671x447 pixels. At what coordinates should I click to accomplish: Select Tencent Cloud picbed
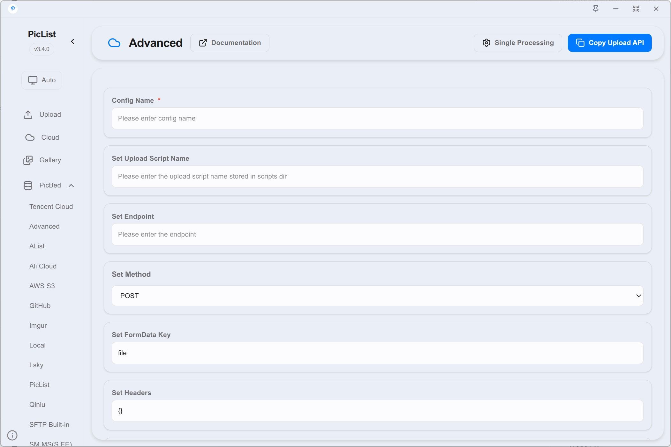[51, 207]
